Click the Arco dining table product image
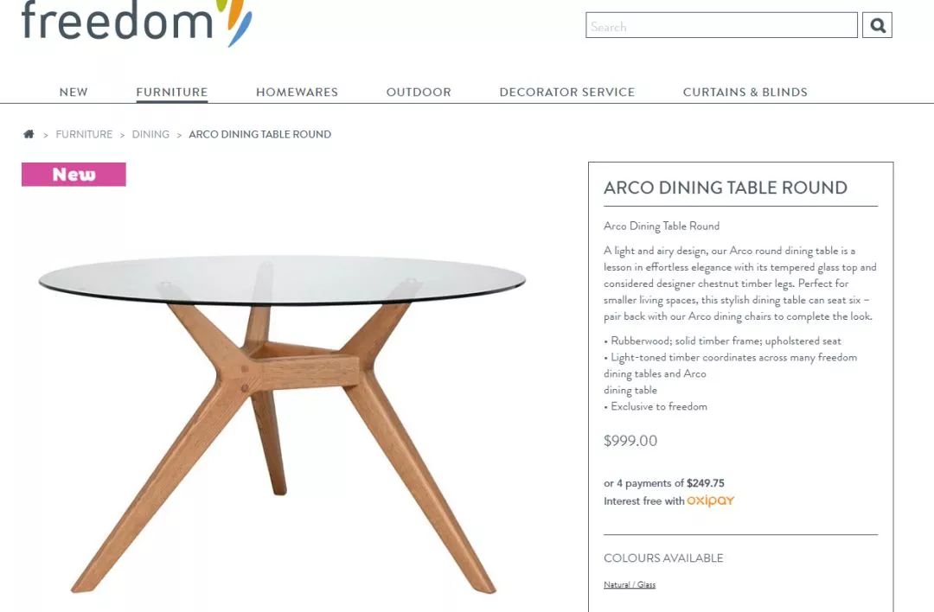934x612 pixels. click(x=282, y=424)
